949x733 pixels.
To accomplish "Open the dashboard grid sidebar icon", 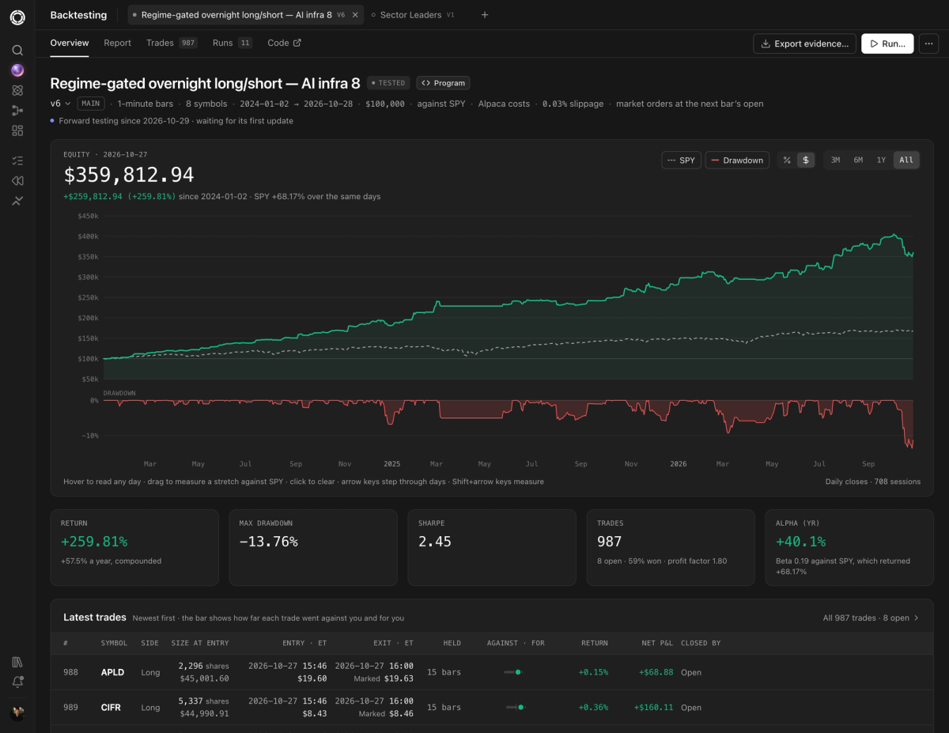I will (x=17, y=130).
